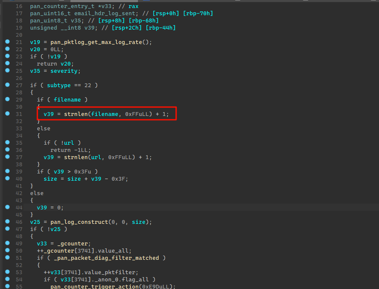Click the [rbp-44h] comment on line 19

pos(160,28)
